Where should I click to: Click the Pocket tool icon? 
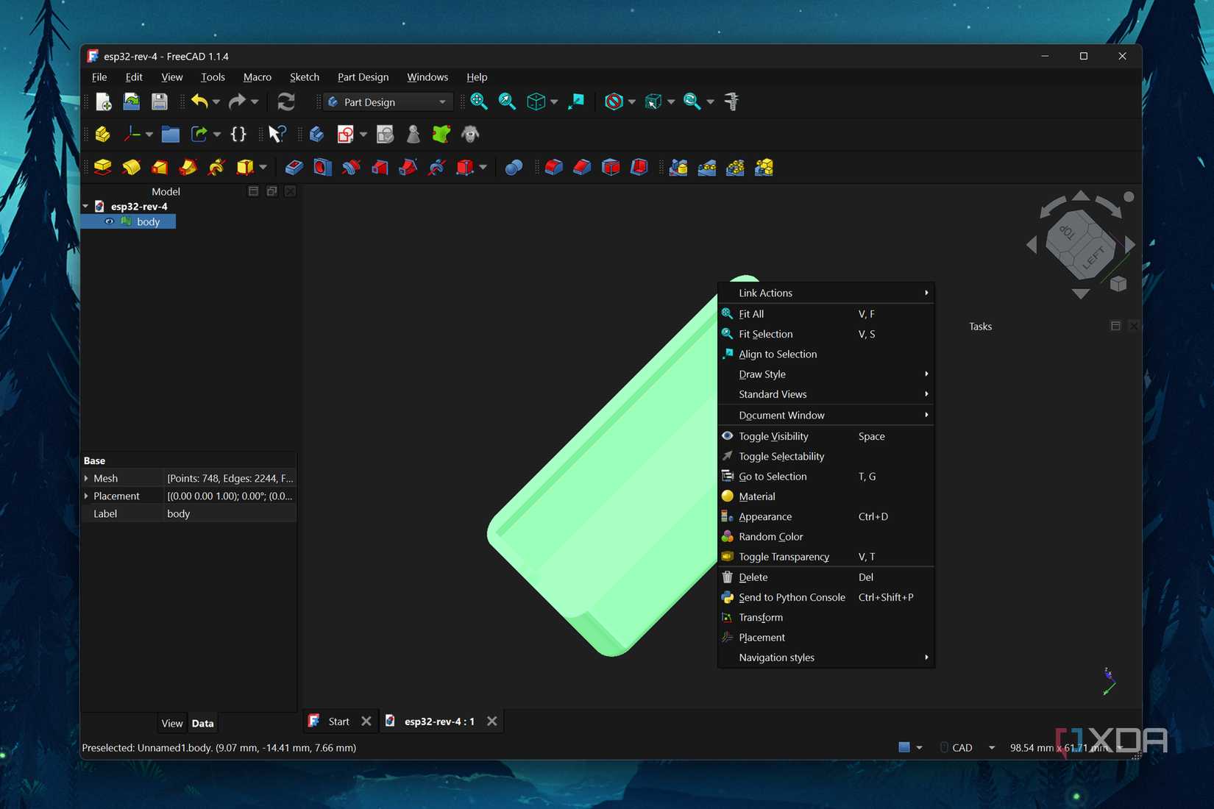(294, 168)
